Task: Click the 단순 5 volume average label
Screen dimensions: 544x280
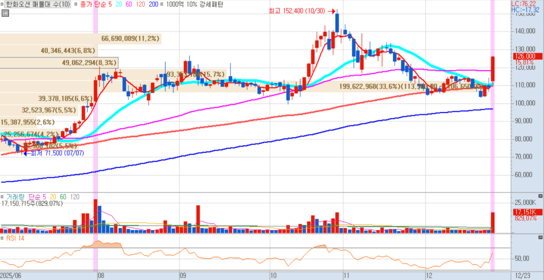Action: (x=38, y=196)
